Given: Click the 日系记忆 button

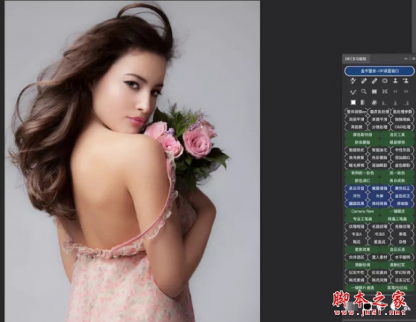Looking at the screenshot, I should coord(402,280).
